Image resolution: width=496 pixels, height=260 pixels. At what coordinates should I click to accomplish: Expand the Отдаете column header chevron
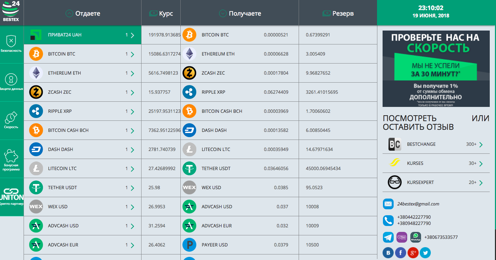[69, 14]
